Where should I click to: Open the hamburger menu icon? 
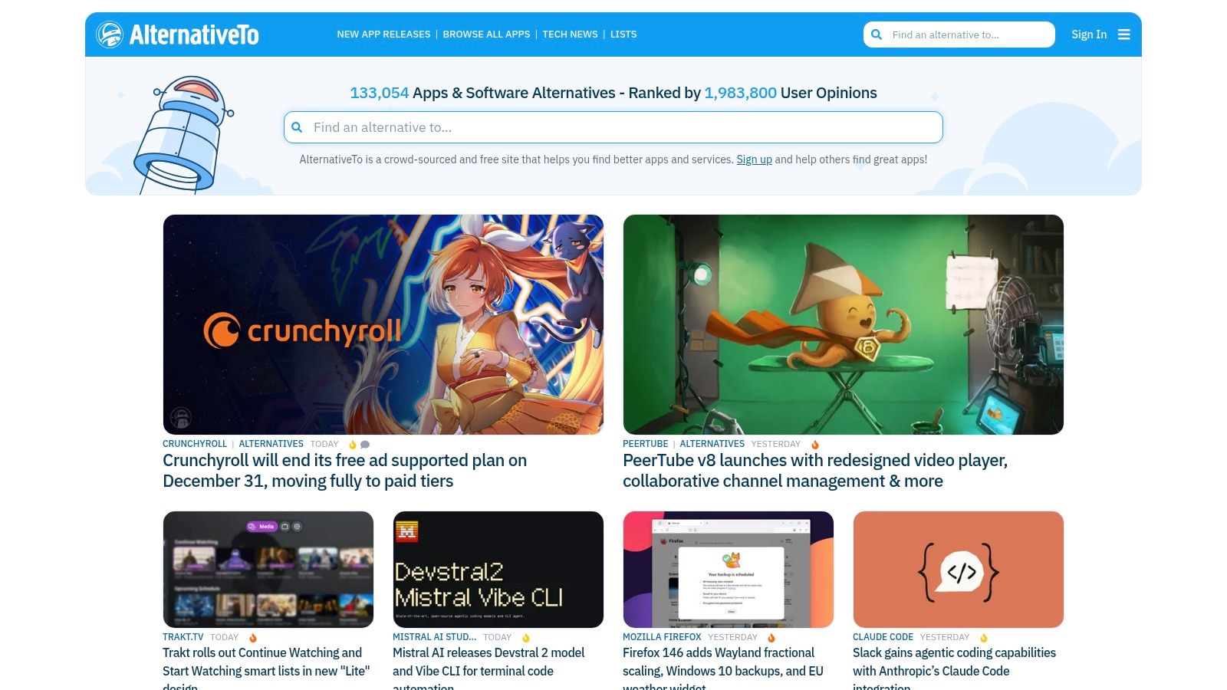[1124, 34]
